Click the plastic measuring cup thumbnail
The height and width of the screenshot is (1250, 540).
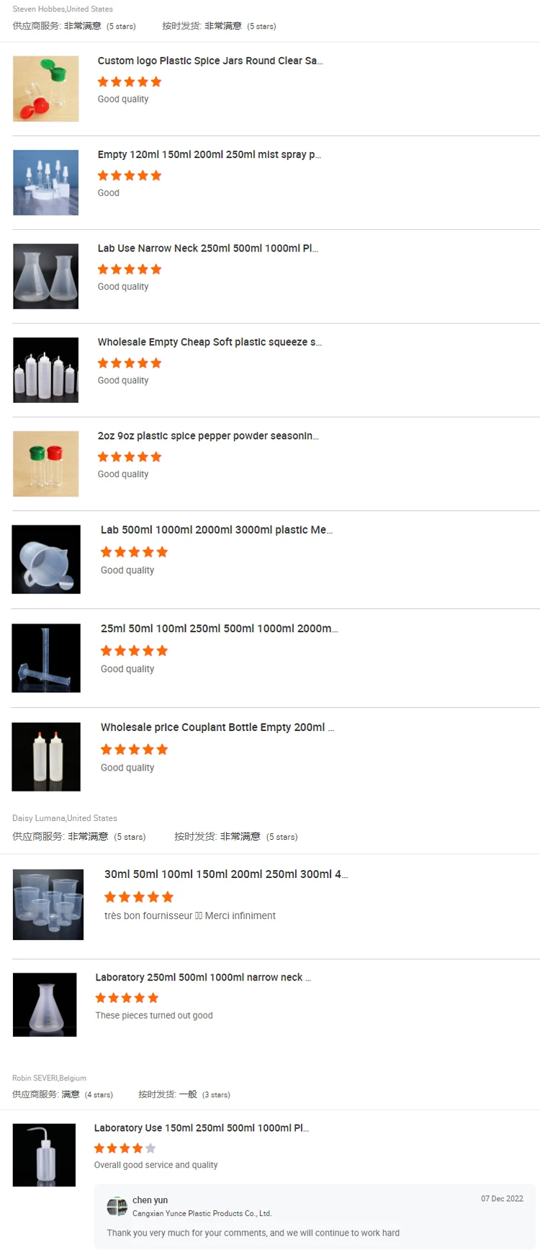point(46,559)
